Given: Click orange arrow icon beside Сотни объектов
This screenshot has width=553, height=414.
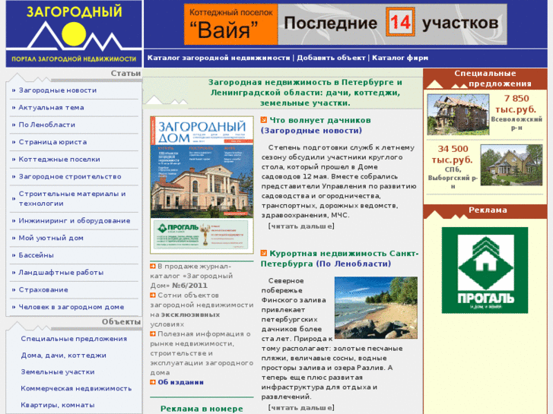Looking at the screenshot, I should coord(153,295).
